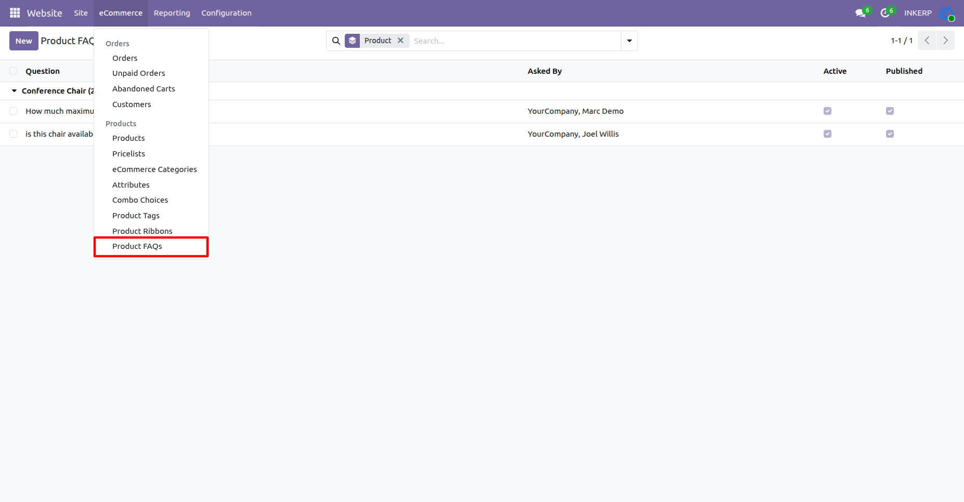
Task: Open the Site menu
Action: [81, 13]
